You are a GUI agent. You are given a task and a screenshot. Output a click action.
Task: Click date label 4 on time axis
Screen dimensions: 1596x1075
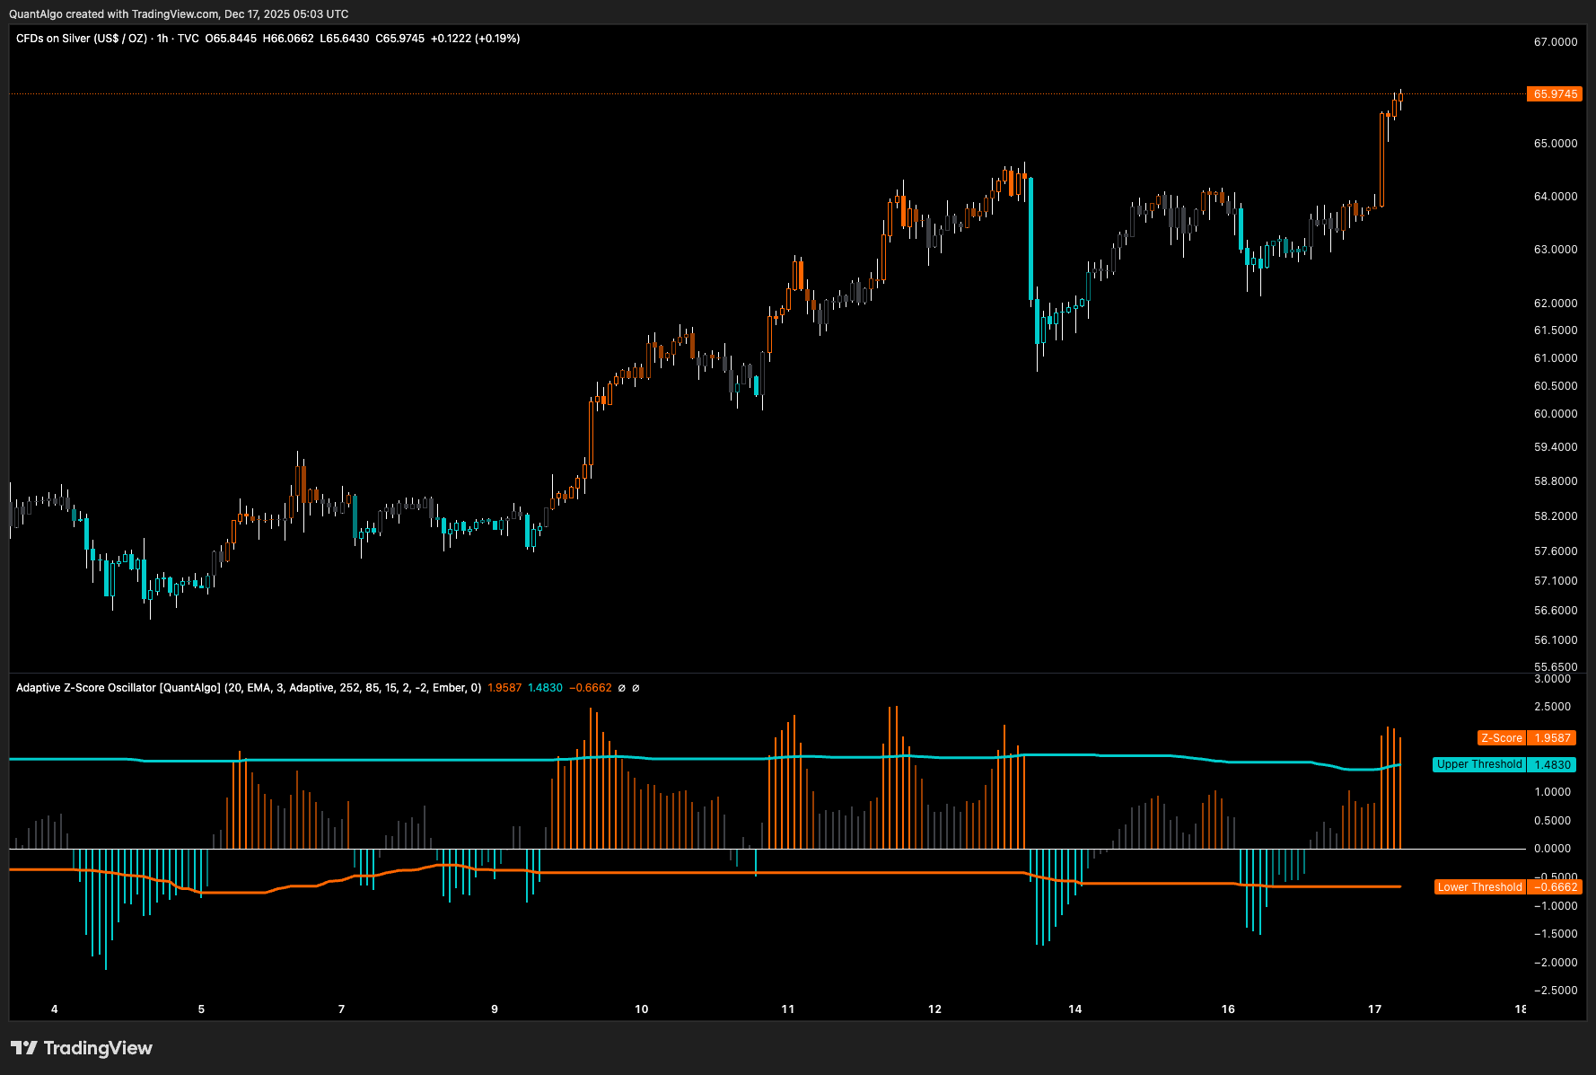55,1009
